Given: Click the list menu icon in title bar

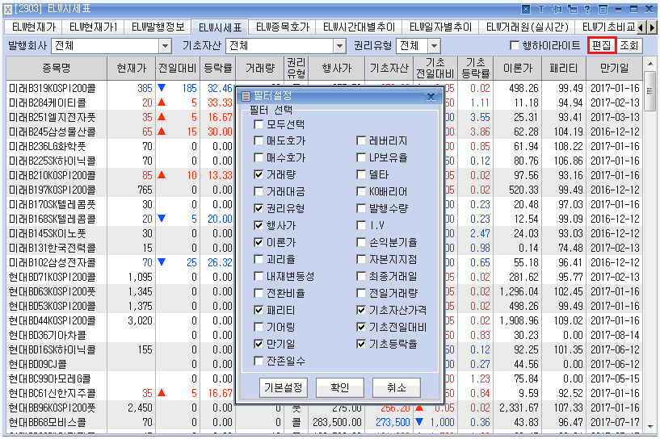Looking at the screenshot, I should [x=603, y=9].
